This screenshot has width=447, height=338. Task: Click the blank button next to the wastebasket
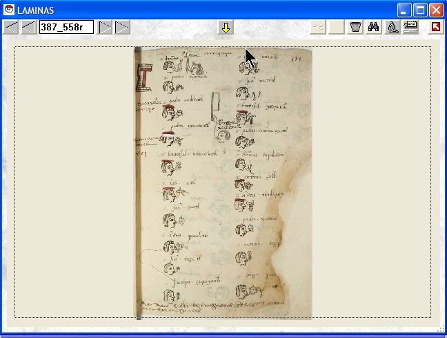(x=337, y=28)
